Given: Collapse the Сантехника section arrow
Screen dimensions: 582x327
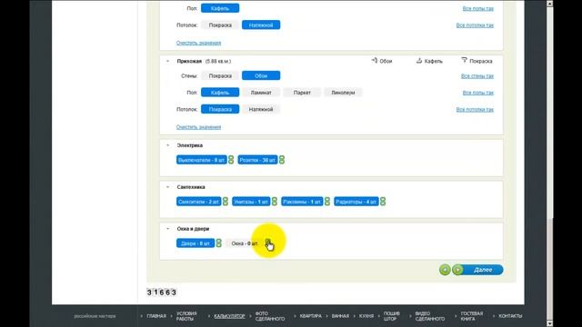Looking at the screenshot, I should click(167, 187).
